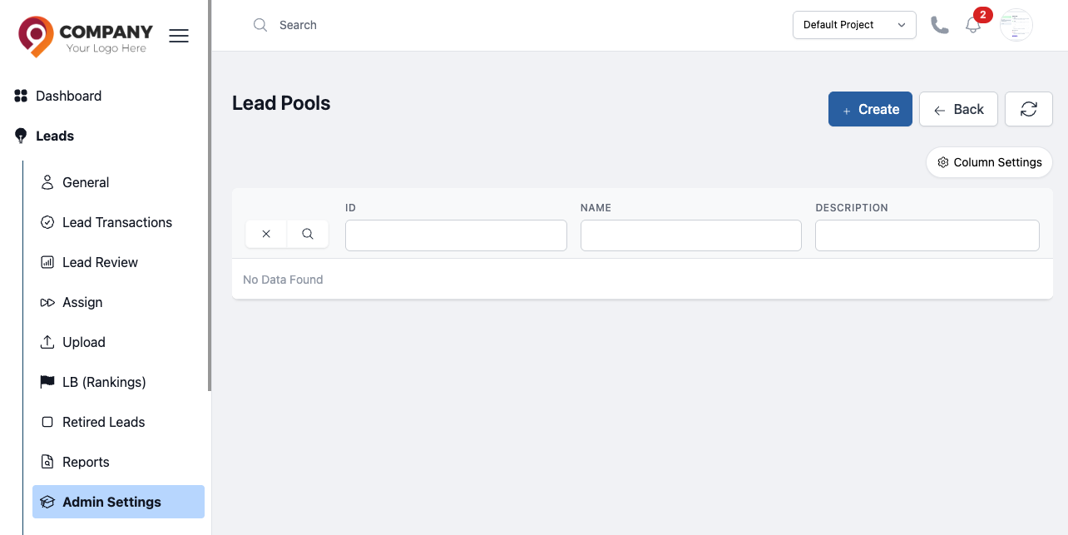Collapse the Leads menu section

click(x=55, y=136)
